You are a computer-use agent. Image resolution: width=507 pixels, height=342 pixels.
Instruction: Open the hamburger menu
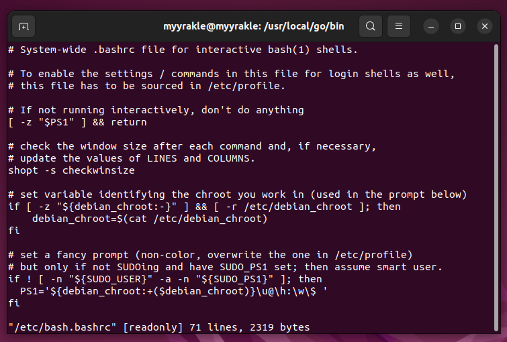tap(399, 26)
